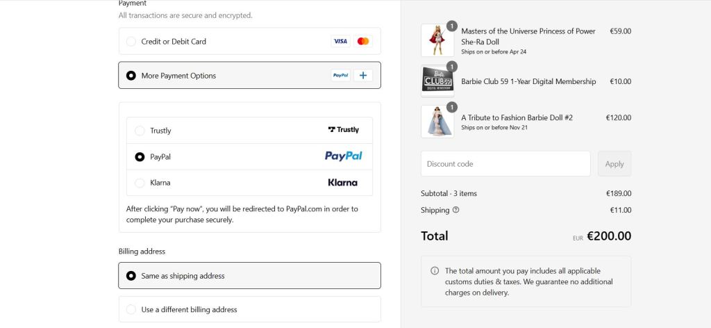
Task: Click the She-Ra Doll product thumbnail
Action: pyautogui.click(x=437, y=40)
